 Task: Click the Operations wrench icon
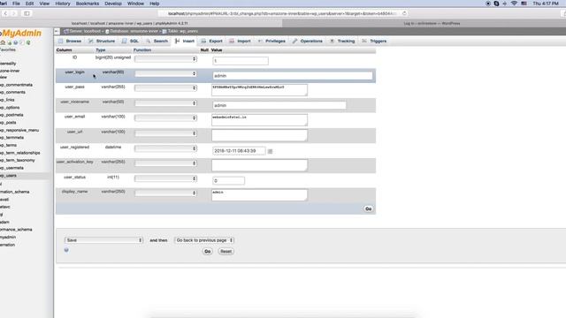click(294, 42)
